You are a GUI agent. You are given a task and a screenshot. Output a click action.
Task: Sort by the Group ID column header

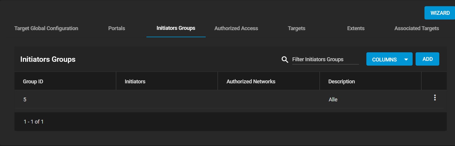pos(33,81)
